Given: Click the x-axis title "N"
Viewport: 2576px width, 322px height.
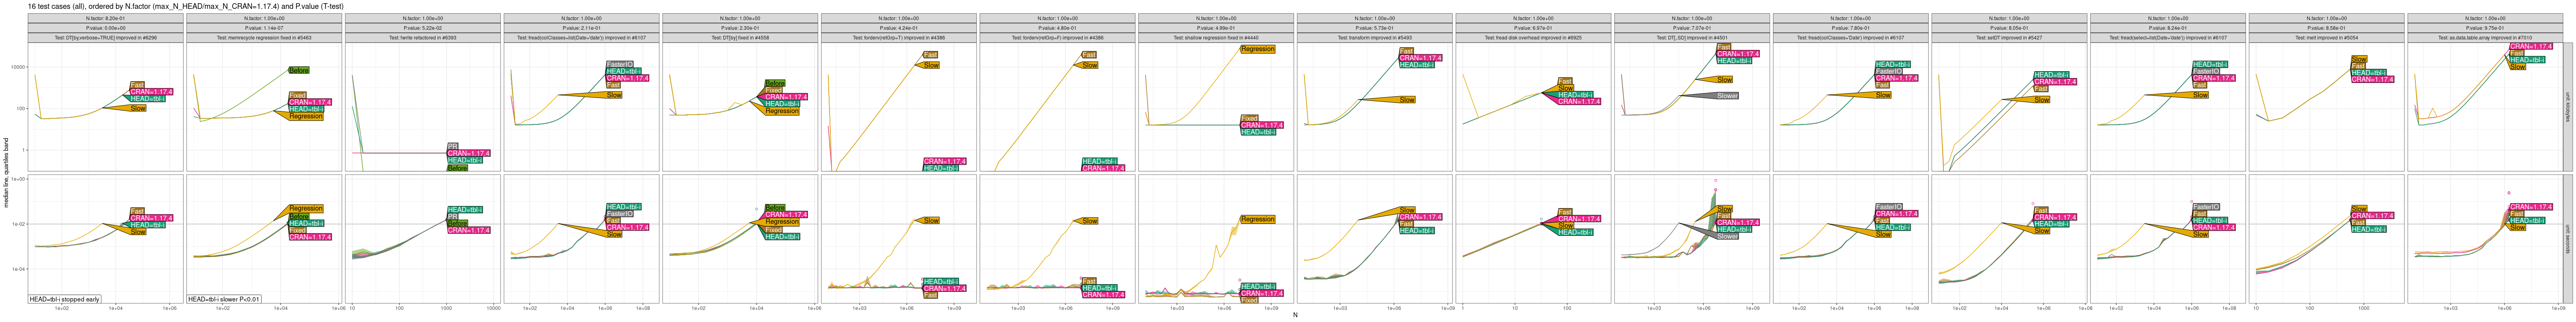Looking at the screenshot, I should [x=1295, y=316].
